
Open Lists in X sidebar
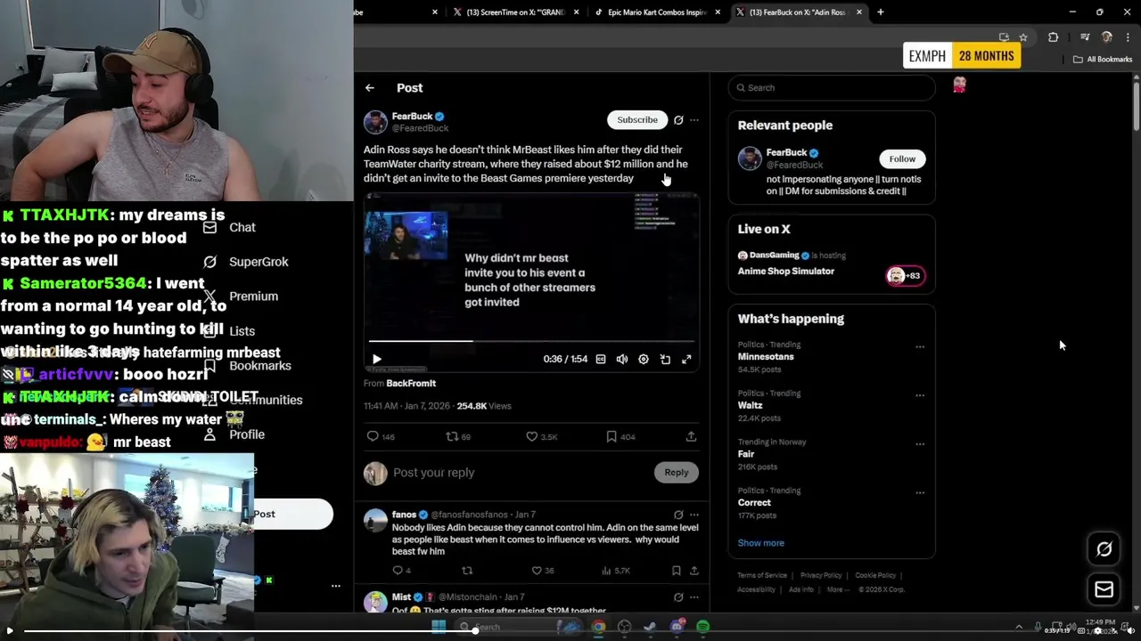[x=229, y=331]
